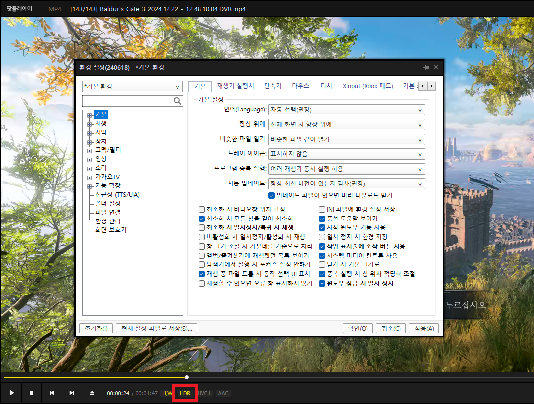
Task: Switch to the 단축키 tab
Action: tap(273, 86)
